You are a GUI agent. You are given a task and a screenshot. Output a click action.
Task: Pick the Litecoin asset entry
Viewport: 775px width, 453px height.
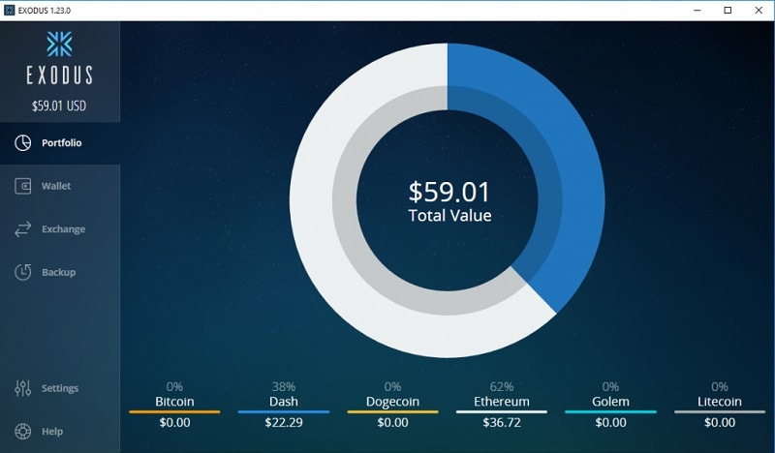(x=720, y=402)
